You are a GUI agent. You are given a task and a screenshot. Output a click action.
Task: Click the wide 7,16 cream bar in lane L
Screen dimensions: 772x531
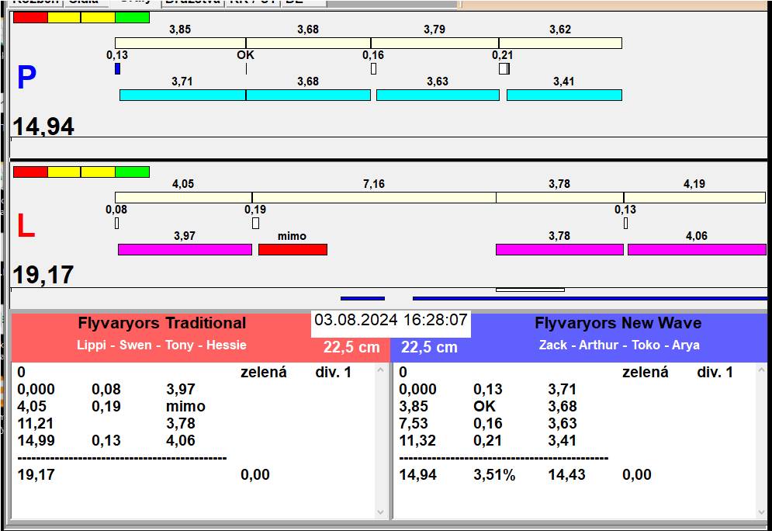(373, 197)
